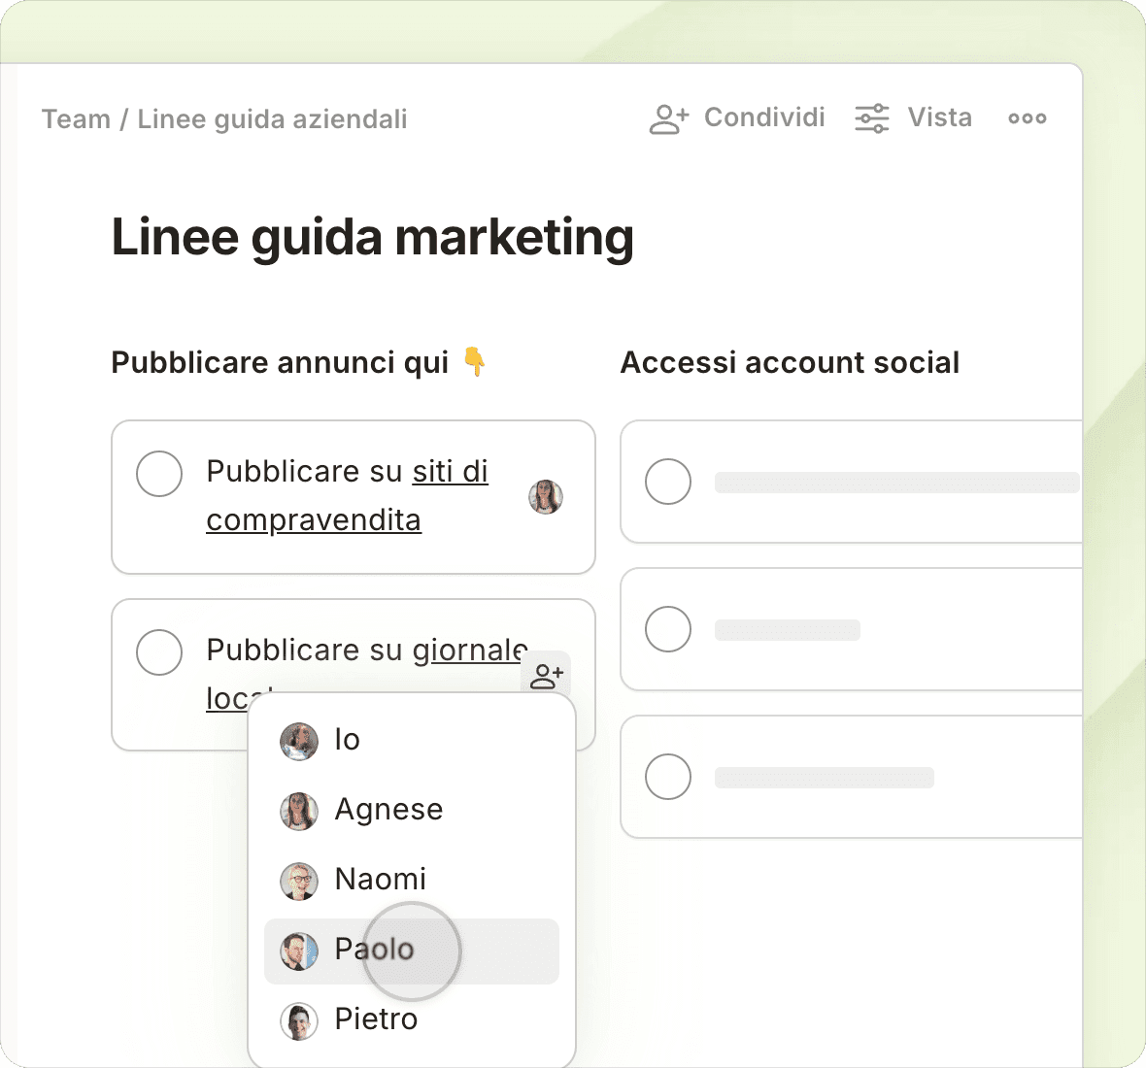The width and height of the screenshot is (1146, 1068).
Task: Click the Linee guida marketing title
Action: pos(372,238)
